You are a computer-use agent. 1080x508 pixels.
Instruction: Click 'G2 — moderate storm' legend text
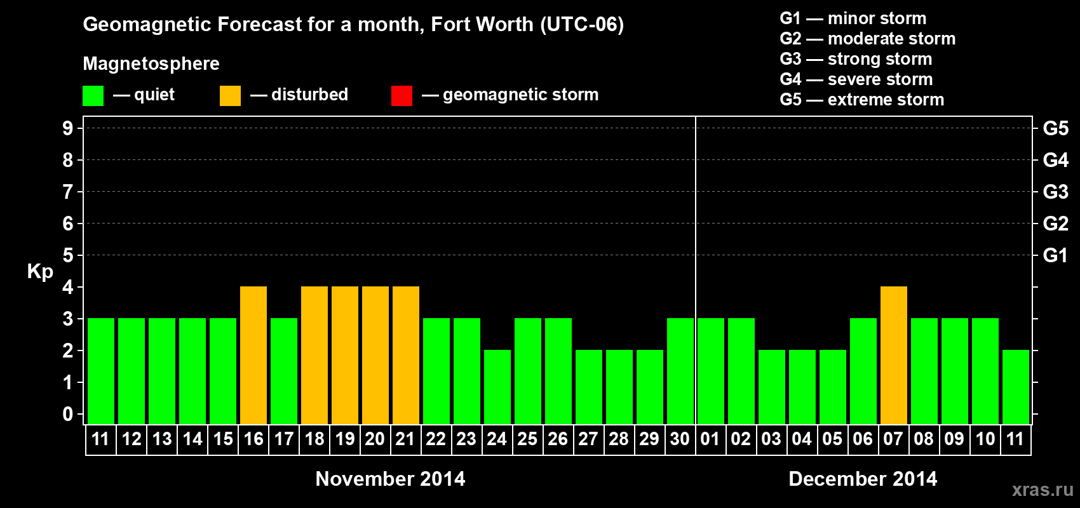click(x=867, y=39)
